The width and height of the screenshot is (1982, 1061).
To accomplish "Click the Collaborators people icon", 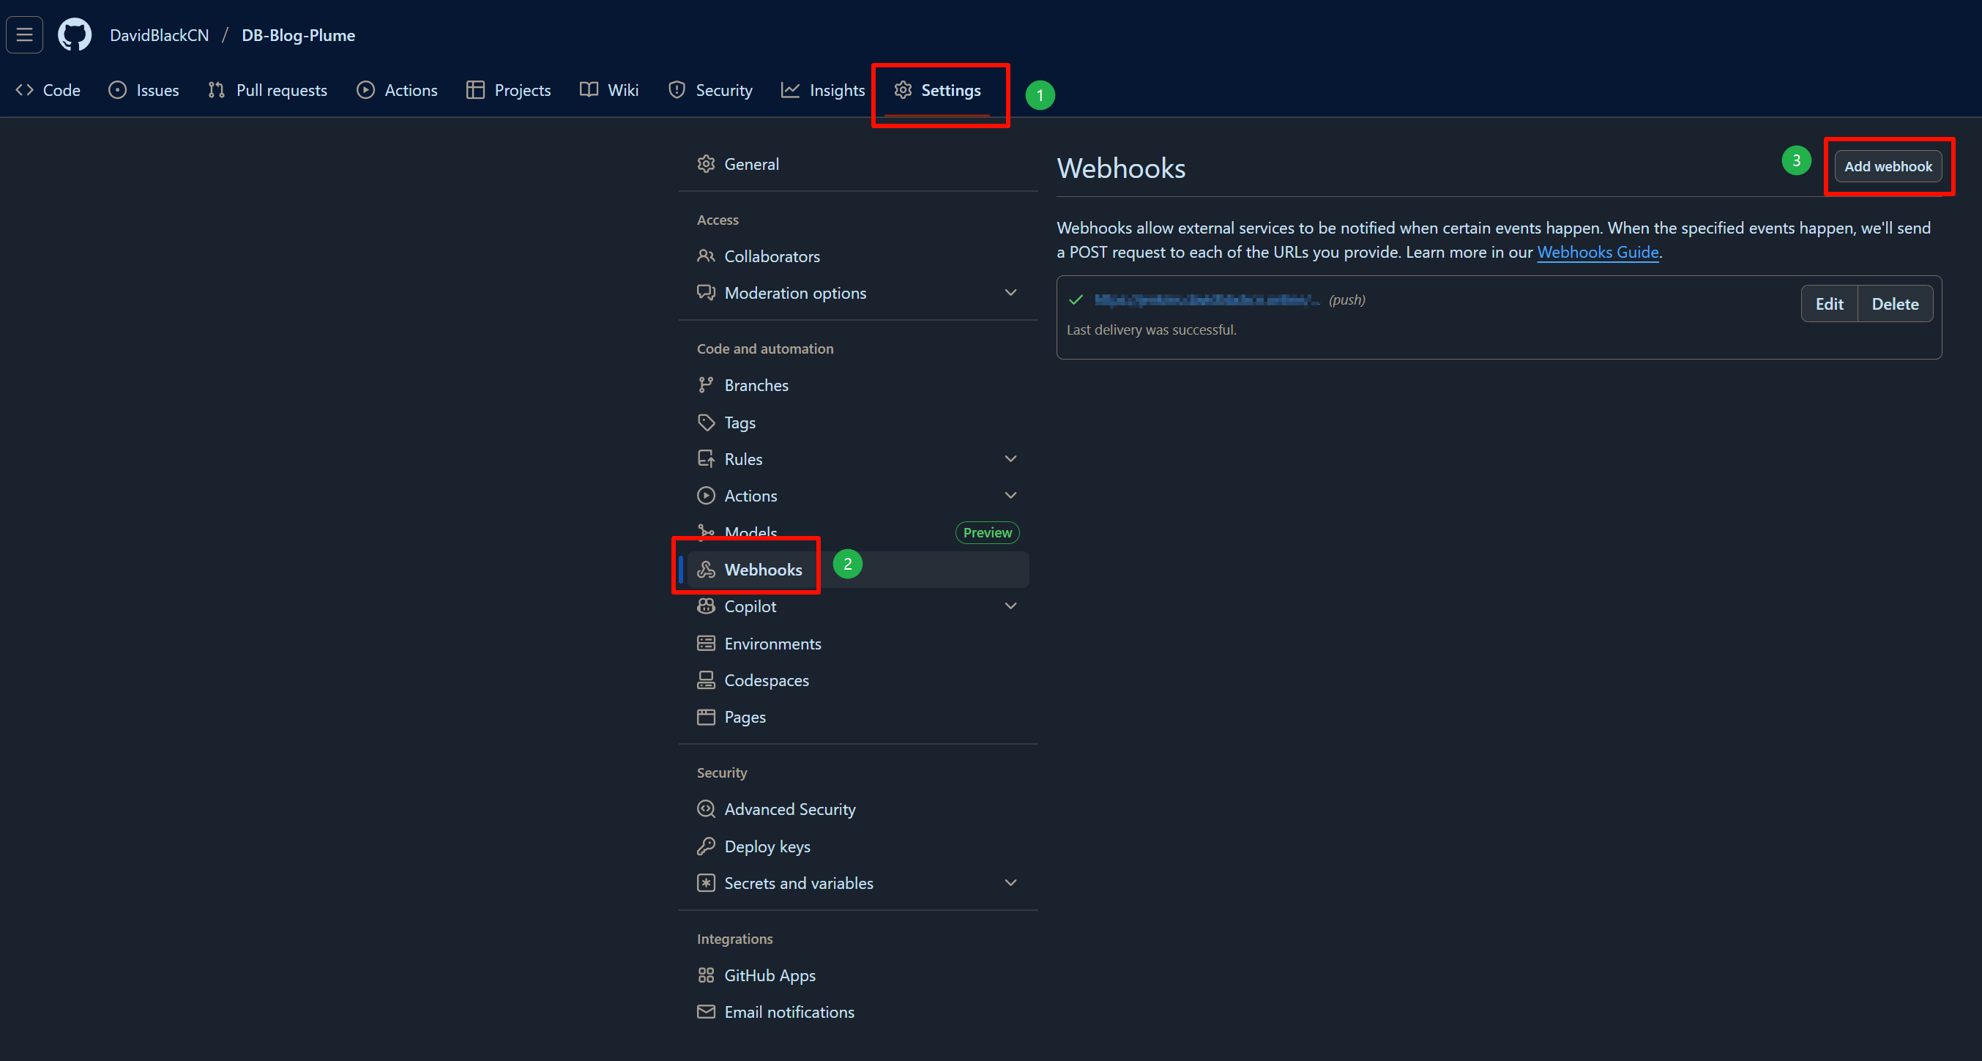I will click(x=706, y=256).
